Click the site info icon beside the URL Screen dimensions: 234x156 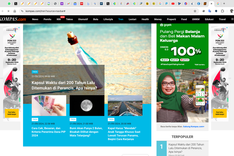point(22,11)
